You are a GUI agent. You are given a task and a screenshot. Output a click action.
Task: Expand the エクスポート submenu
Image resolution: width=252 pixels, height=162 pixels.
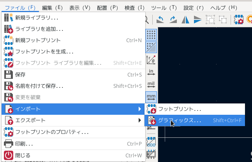point(73,120)
